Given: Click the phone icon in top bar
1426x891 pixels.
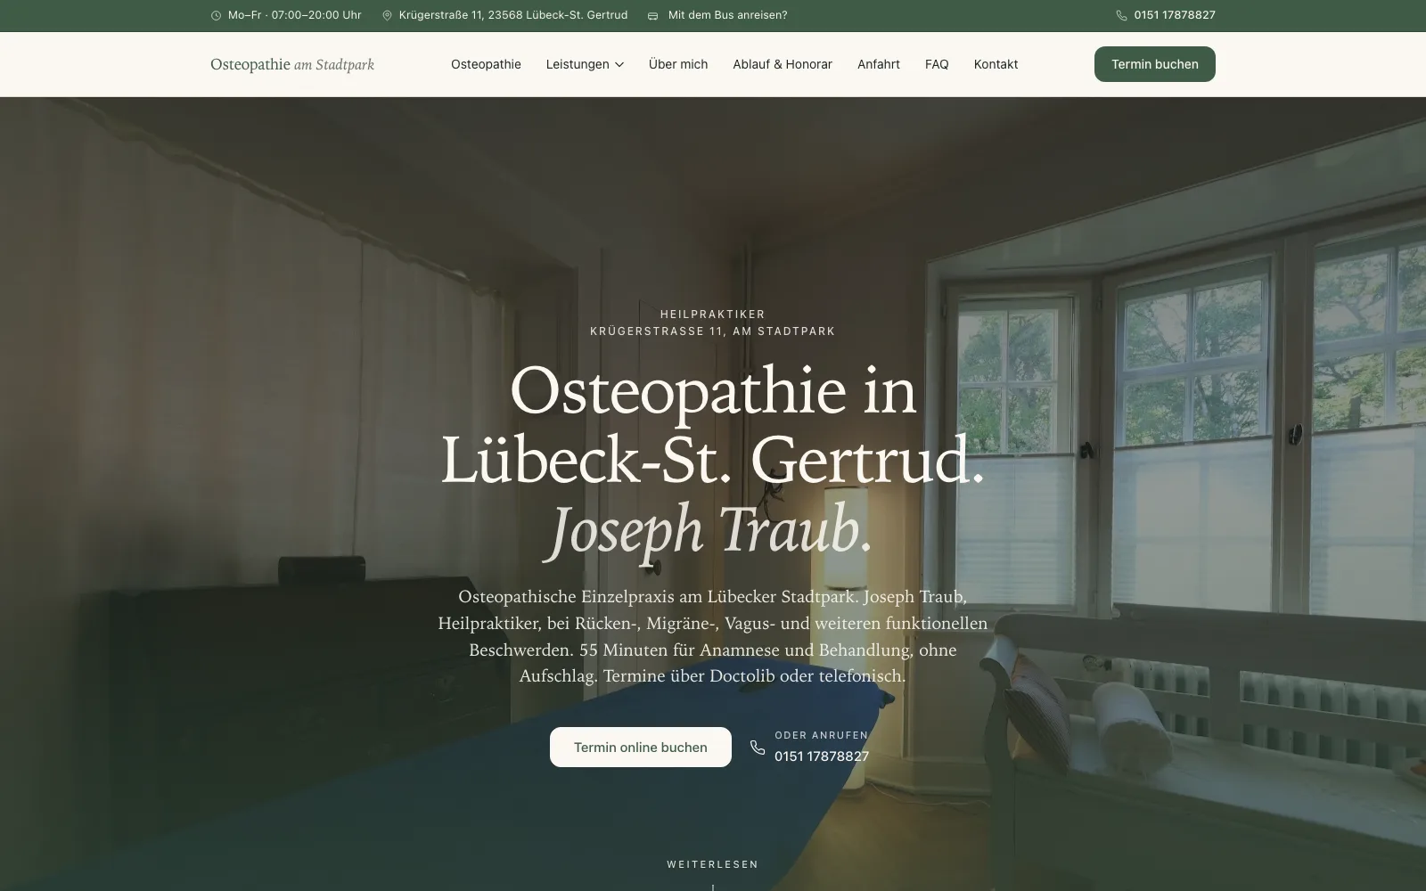Looking at the screenshot, I should (1121, 15).
